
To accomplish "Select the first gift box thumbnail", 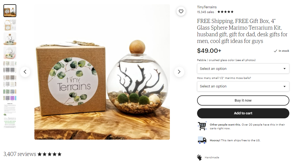I will (10, 11).
